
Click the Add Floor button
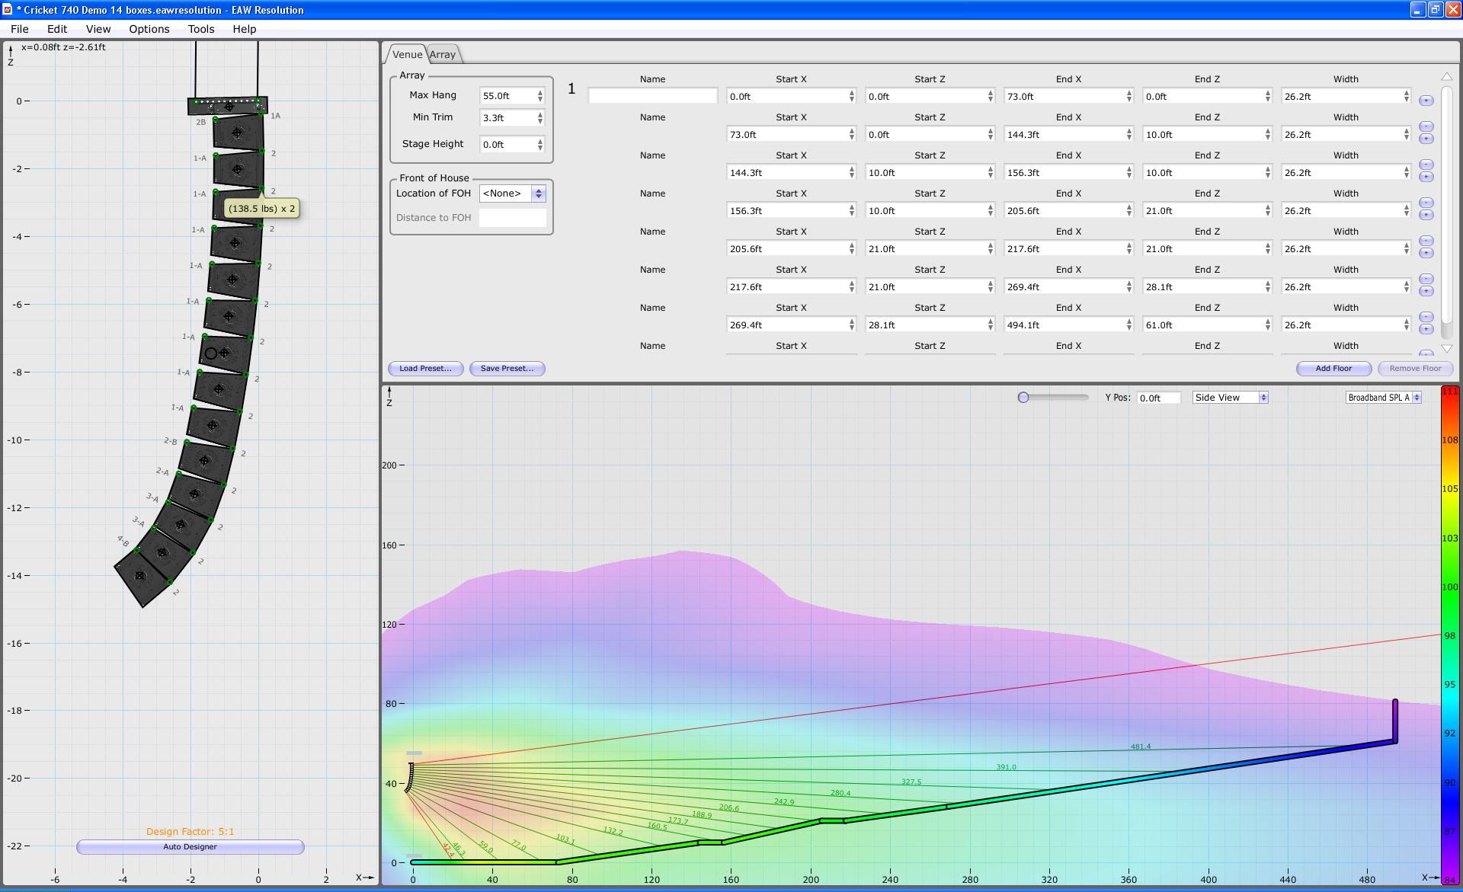tap(1333, 369)
